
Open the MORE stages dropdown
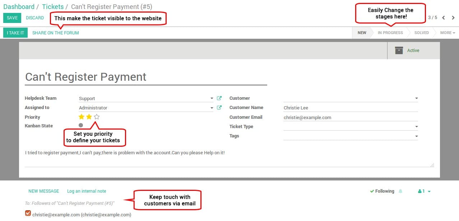click(447, 33)
